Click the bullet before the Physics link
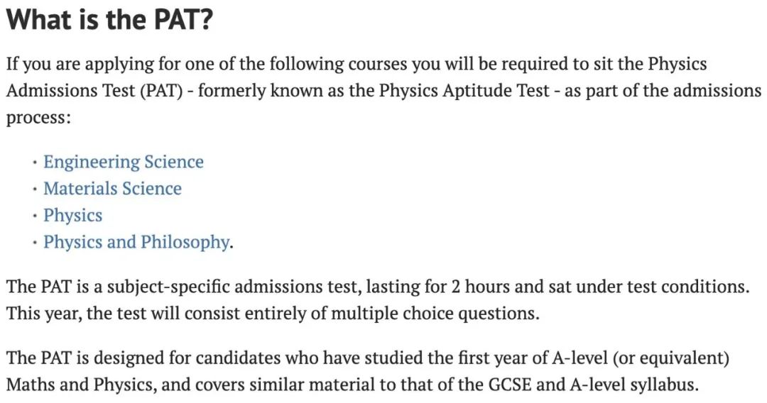The image size is (767, 403). [34, 216]
